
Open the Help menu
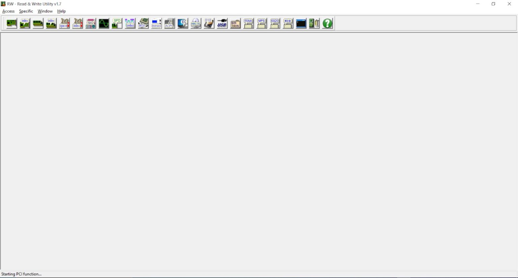coord(61,11)
